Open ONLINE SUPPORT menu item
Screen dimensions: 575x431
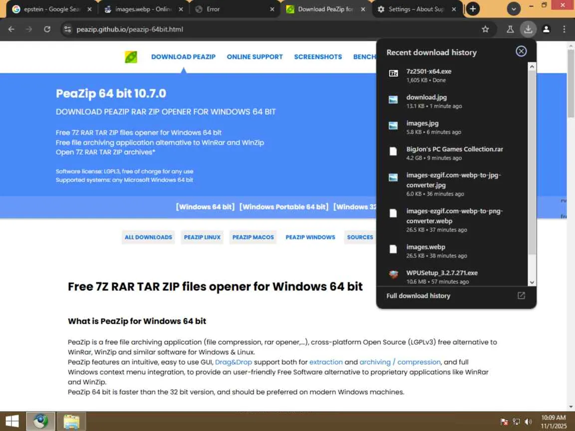tap(255, 57)
